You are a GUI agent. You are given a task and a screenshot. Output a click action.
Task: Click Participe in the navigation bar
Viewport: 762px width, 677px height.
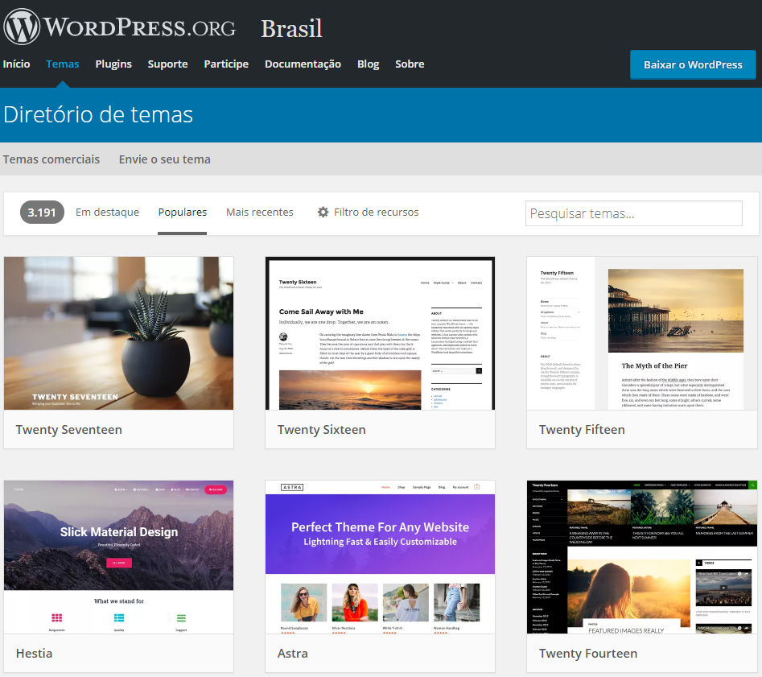pyautogui.click(x=226, y=64)
